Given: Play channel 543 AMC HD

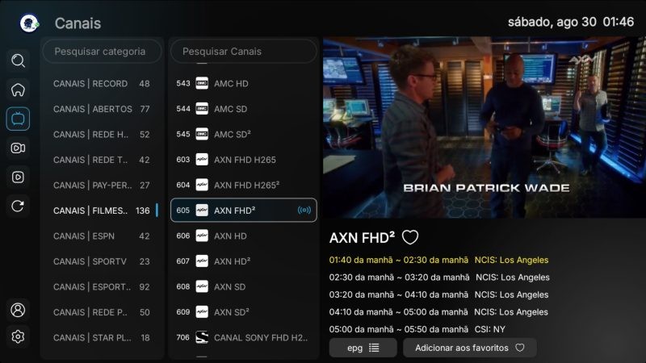Looking at the screenshot, I should (x=244, y=83).
